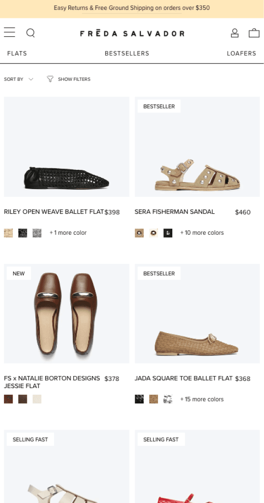Click the dark brown Jessie Flat swatch
This screenshot has height=503, width=264.
pyautogui.click(x=22, y=399)
